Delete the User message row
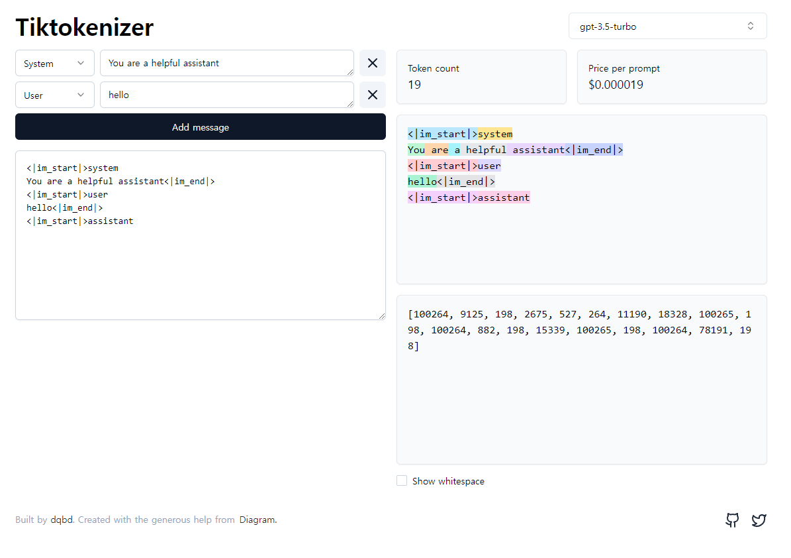791x558 pixels. pos(373,95)
